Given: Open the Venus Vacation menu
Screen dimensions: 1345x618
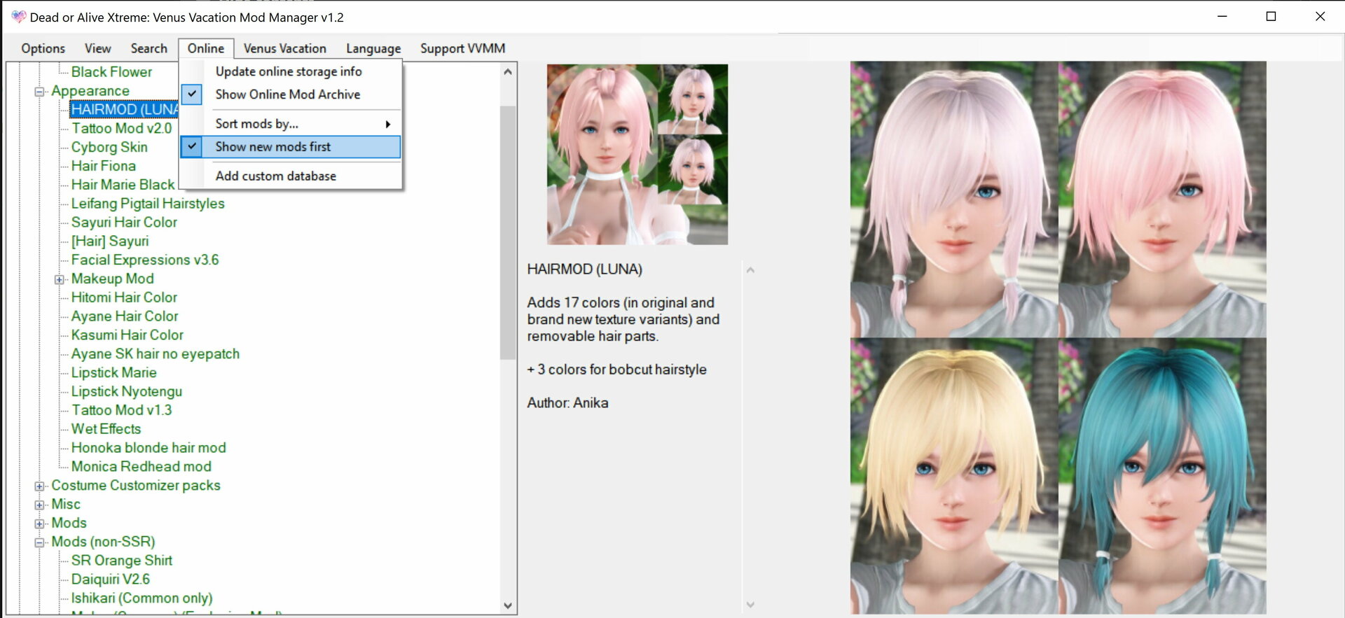Looking at the screenshot, I should tap(284, 48).
